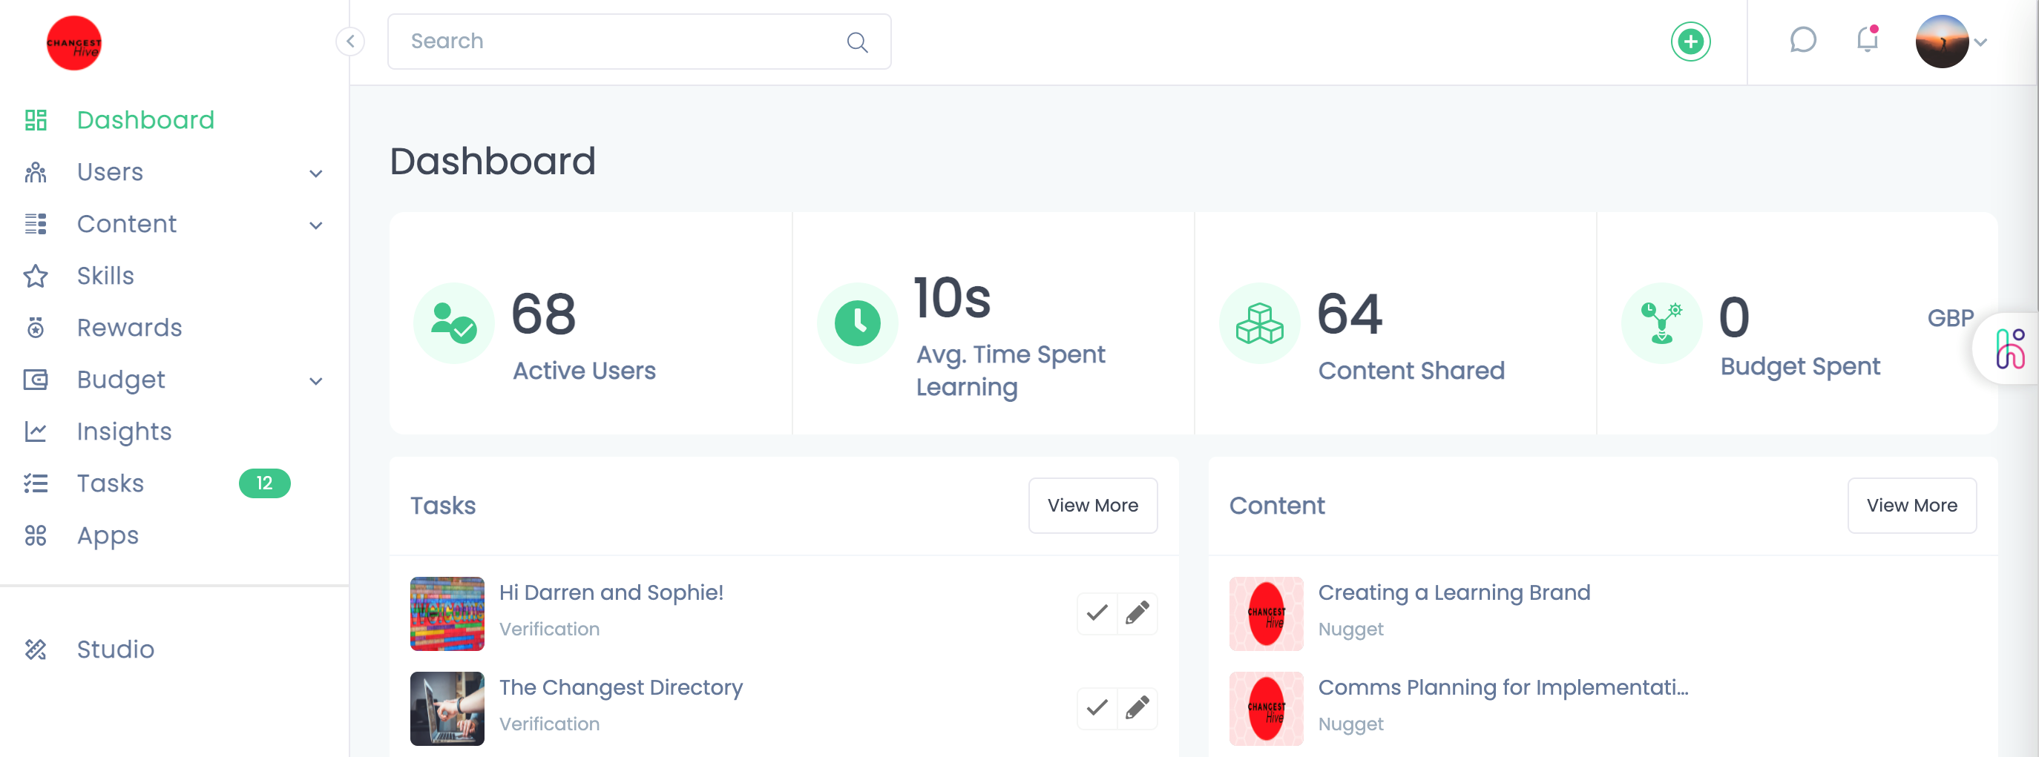
Task: Open 'Creating a Learning Brand' nugget
Action: coord(1454,592)
